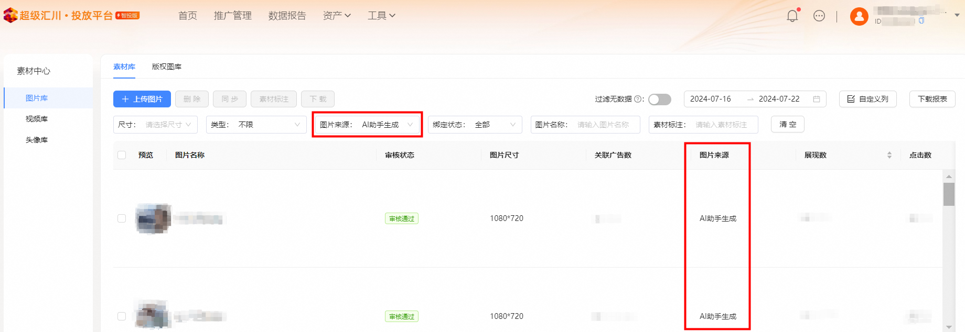Screen dimensions: 965x332
Task: Click the scrollbar up arrow
Action: click(x=949, y=176)
